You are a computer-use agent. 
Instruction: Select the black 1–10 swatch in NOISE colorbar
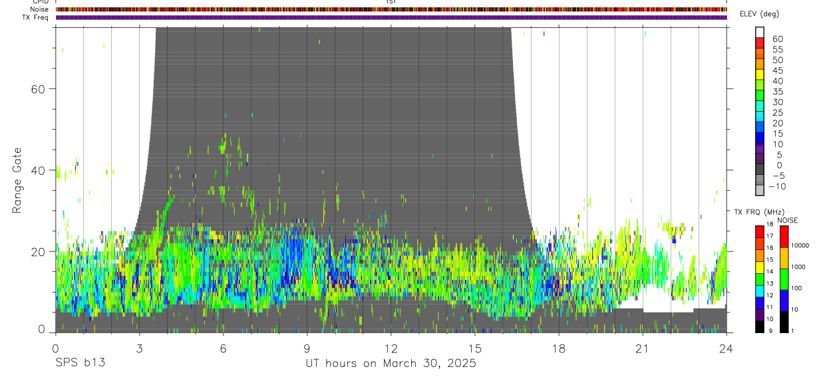(784, 321)
